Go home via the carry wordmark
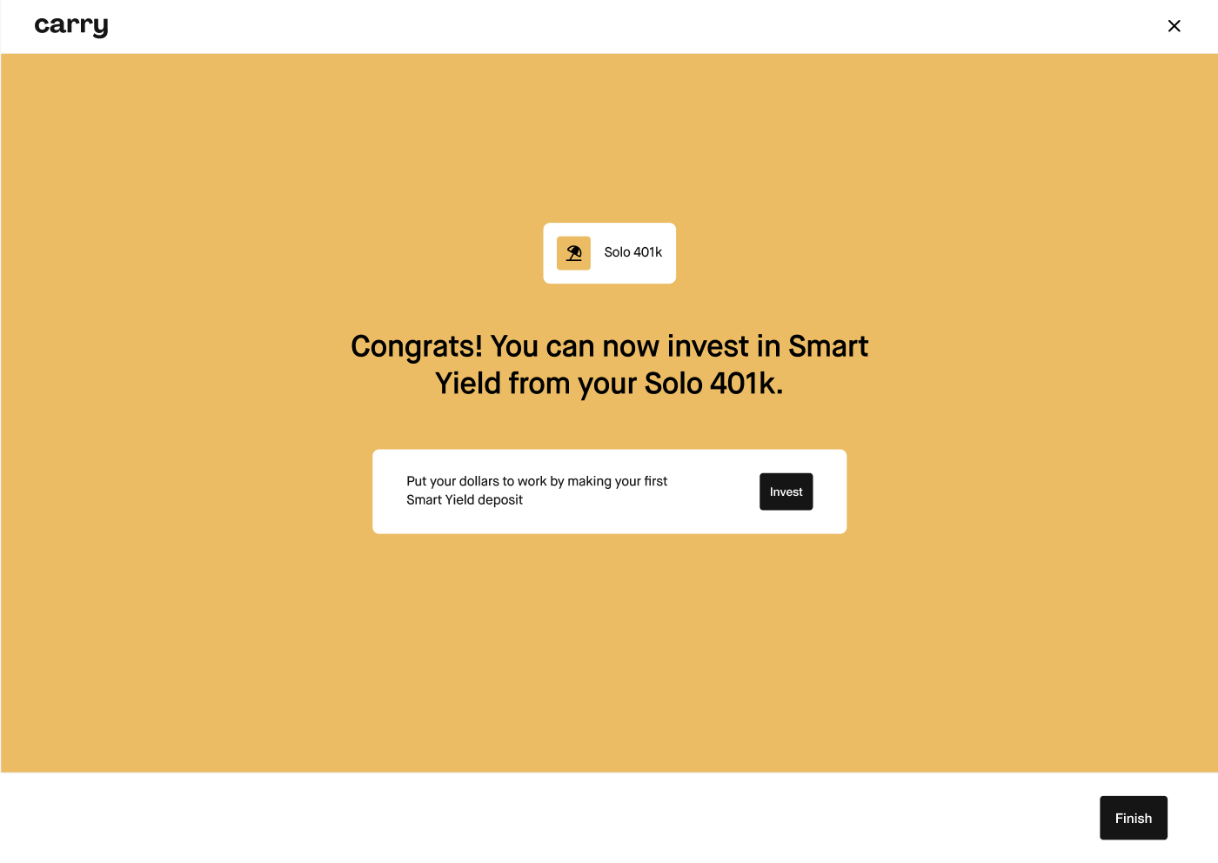This screenshot has height=863, width=1218. pyautogui.click(x=71, y=26)
